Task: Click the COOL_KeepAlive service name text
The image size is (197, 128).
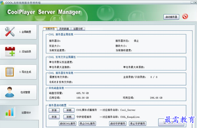Action: click(130, 117)
